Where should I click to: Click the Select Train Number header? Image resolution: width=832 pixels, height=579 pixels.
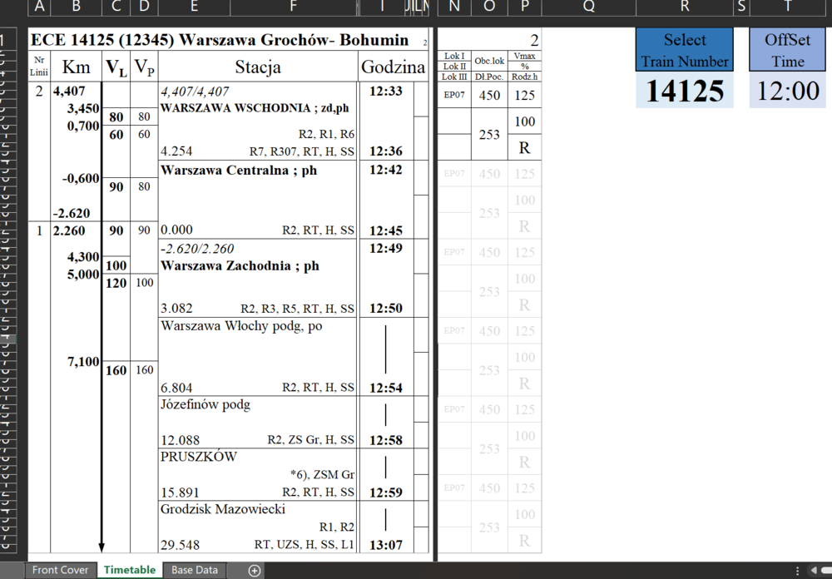685,50
